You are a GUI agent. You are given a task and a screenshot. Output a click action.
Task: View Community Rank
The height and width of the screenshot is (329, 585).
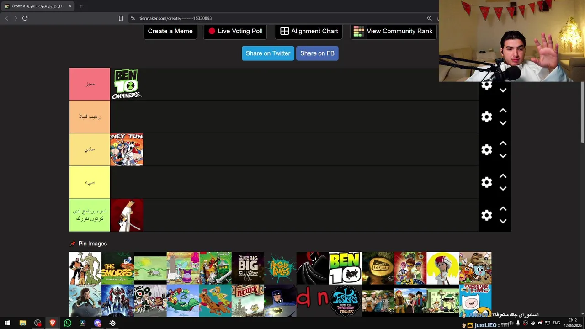(393, 31)
